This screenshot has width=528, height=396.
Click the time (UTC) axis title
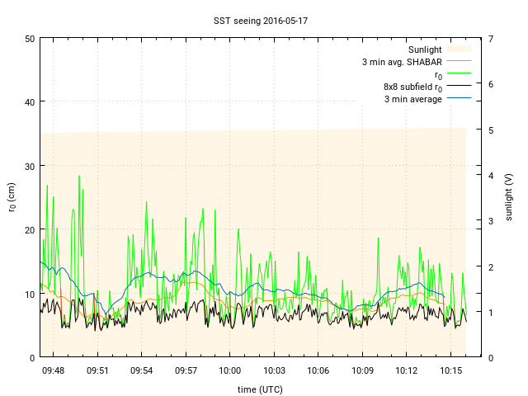tap(259, 389)
